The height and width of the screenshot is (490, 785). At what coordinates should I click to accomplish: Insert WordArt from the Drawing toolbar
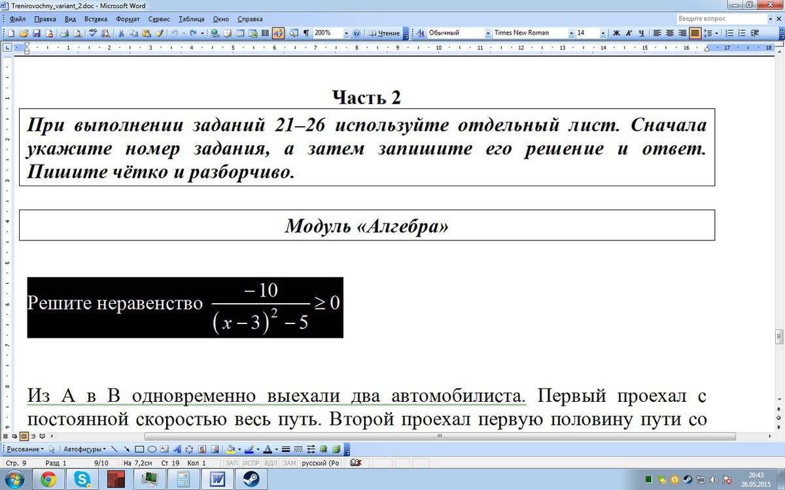[177, 449]
